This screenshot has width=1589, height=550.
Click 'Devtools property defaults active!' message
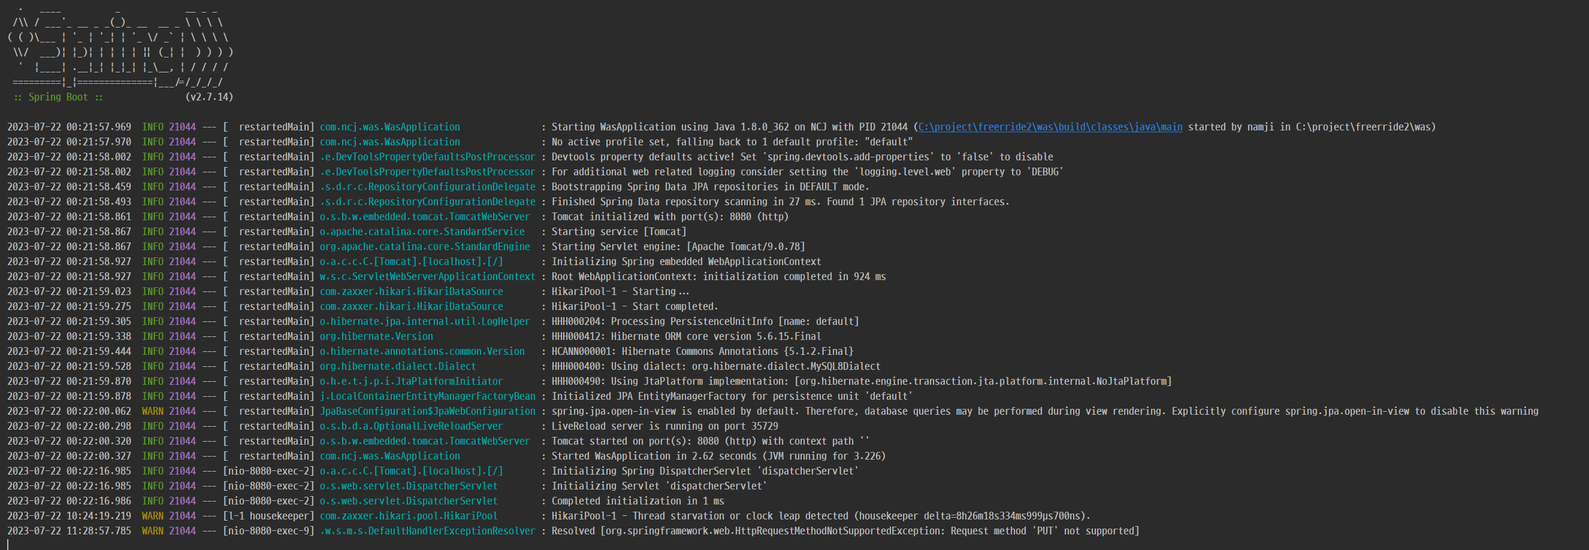pyautogui.click(x=802, y=157)
